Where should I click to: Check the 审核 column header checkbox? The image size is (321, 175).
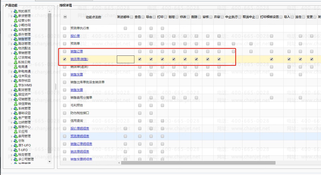[211, 17]
